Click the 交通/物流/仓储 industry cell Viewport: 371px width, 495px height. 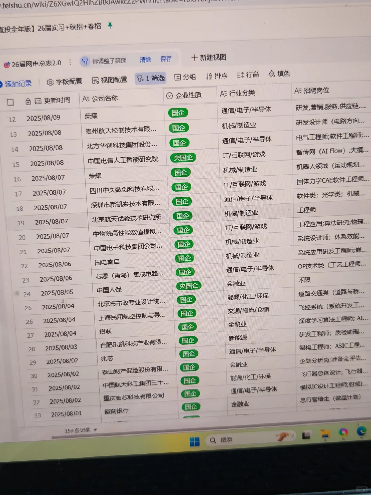pyautogui.click(x=248, y=310)
